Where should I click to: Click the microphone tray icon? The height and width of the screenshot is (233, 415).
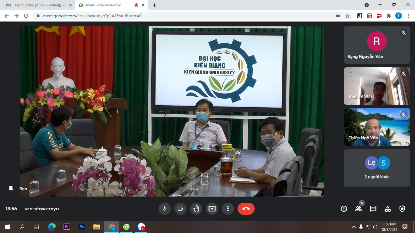pyautogui.click(x=361, y=227)
